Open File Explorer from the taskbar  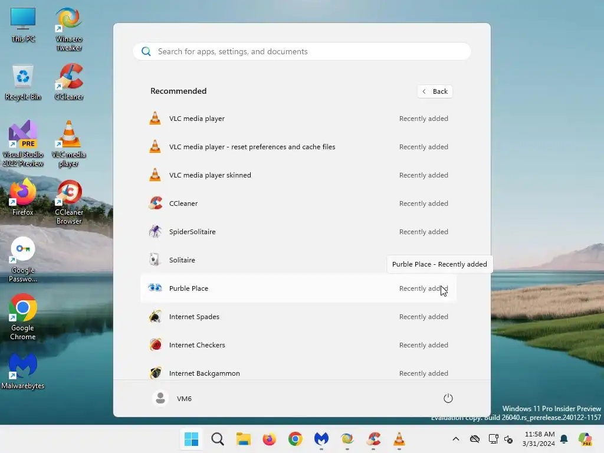244,439
